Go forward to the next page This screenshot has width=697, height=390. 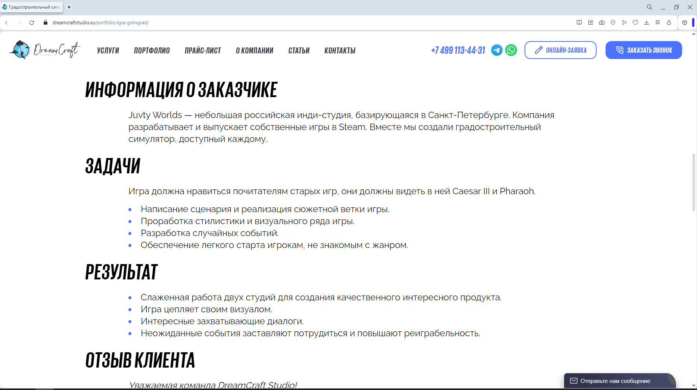tap(20, 22)
